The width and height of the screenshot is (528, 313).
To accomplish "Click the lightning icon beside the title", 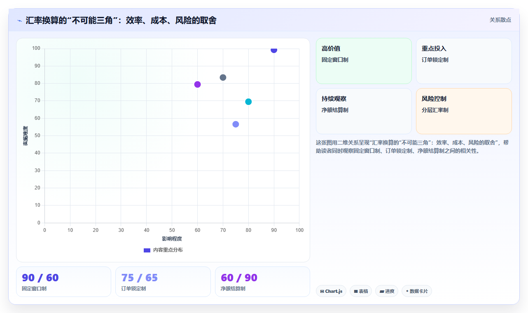I will pyautogui.click(x=19, y=21).
